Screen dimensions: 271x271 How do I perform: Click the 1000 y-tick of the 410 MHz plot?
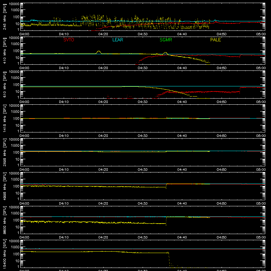tap(15, 44)
